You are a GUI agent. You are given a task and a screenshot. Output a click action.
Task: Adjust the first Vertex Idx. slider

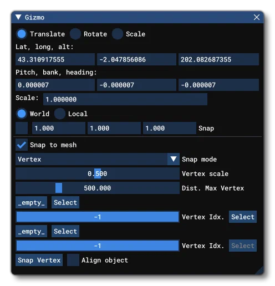[x=98, y=217]
